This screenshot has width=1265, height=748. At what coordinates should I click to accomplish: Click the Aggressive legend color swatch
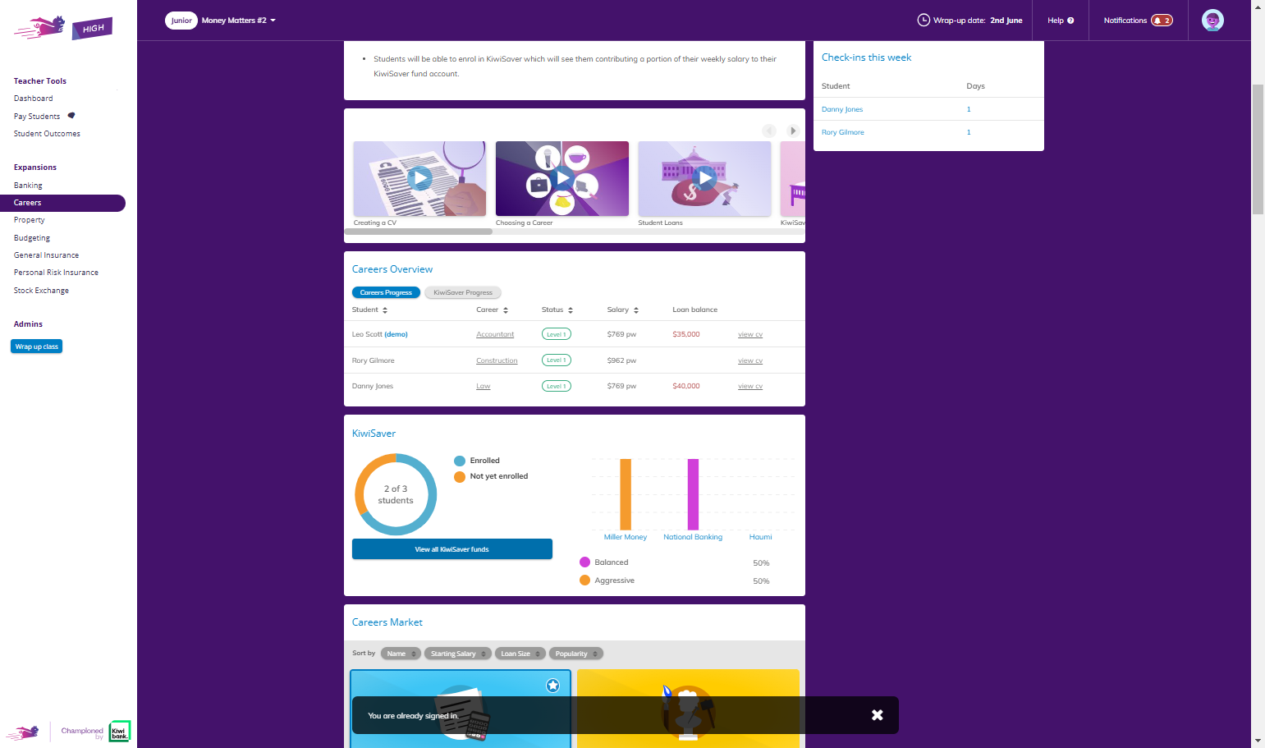[585, 581]
